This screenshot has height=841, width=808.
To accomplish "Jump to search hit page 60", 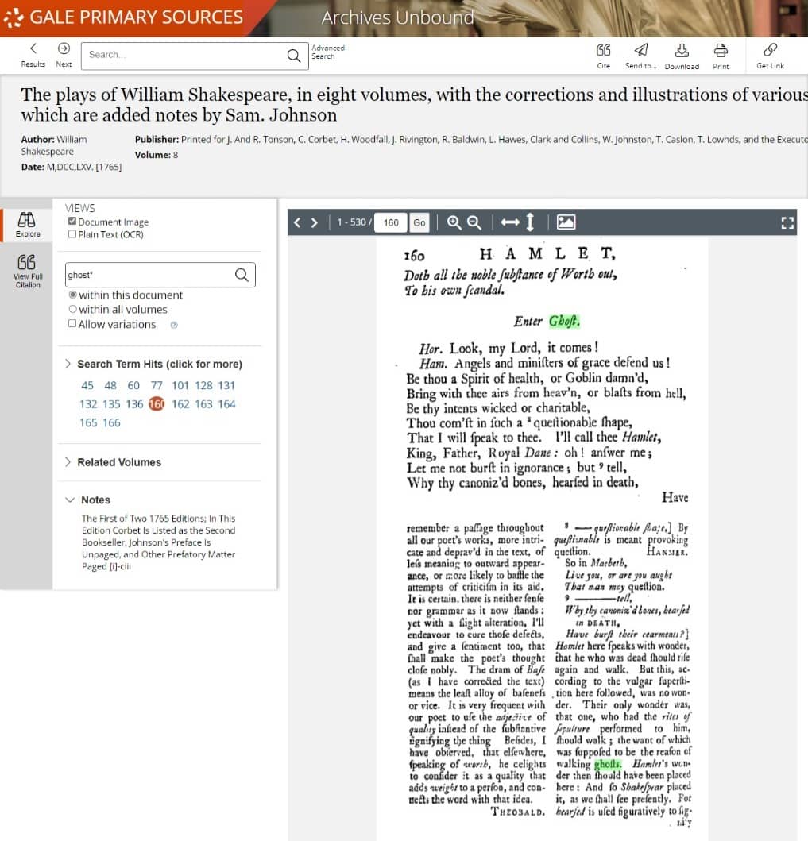I will (x=133, y=385).
